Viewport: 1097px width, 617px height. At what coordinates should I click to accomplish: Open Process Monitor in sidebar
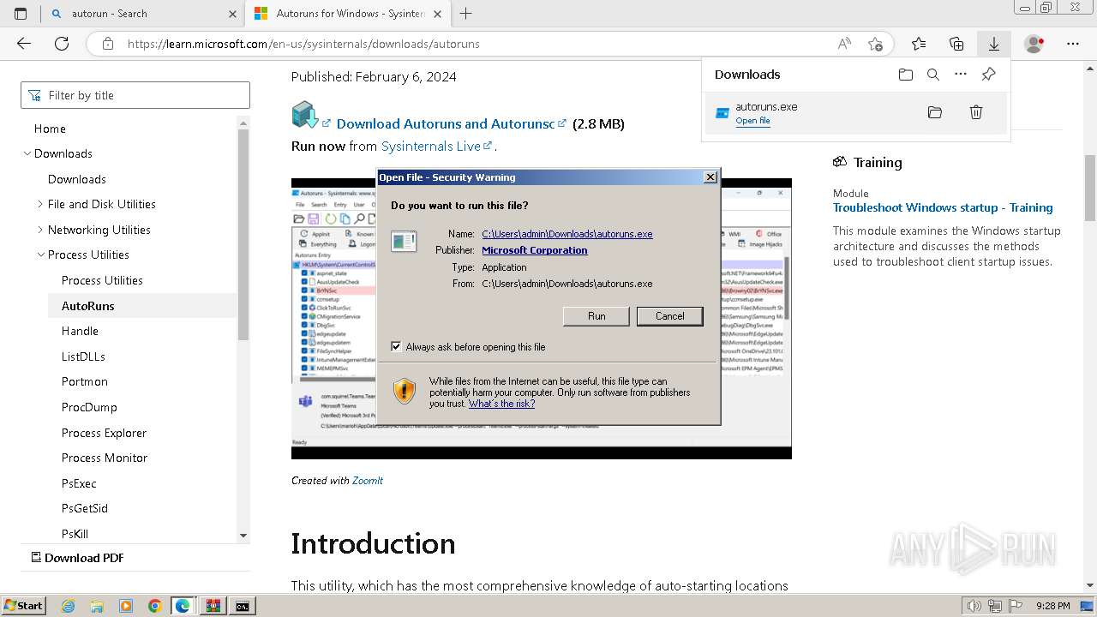[105, 458]
